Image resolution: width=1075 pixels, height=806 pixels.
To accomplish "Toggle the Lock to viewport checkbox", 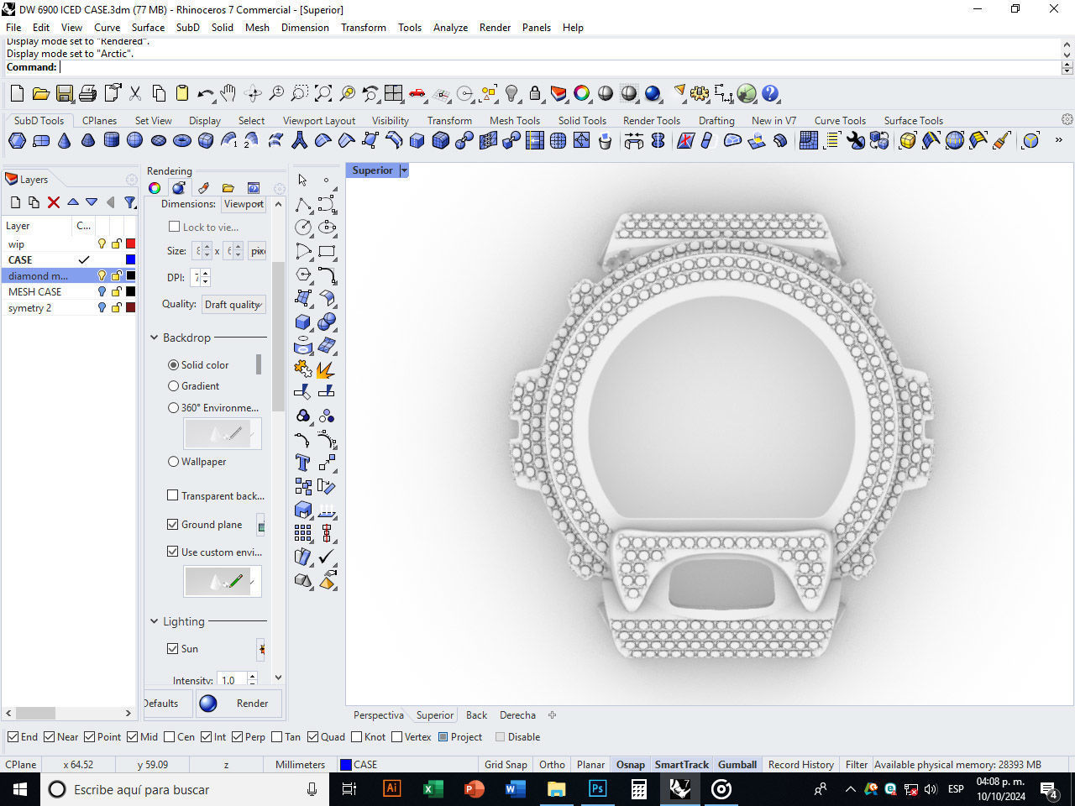I will (174, 227).
